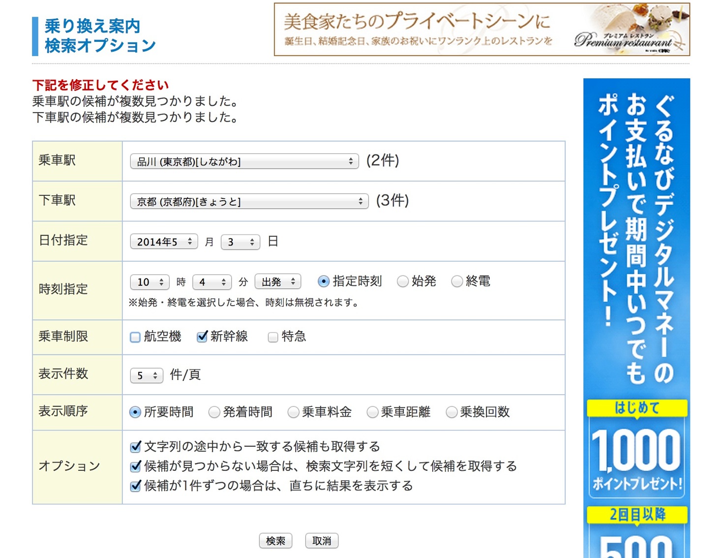Click the 下車駅 row label

(57, 200)
